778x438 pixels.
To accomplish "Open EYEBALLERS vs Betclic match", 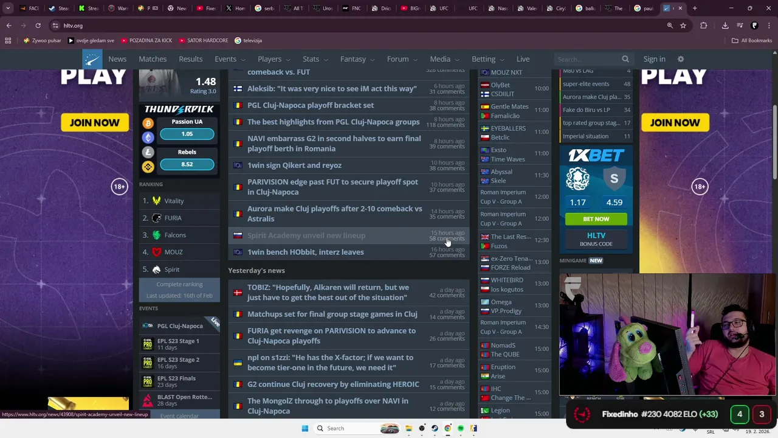I will [x=514, y=133].
